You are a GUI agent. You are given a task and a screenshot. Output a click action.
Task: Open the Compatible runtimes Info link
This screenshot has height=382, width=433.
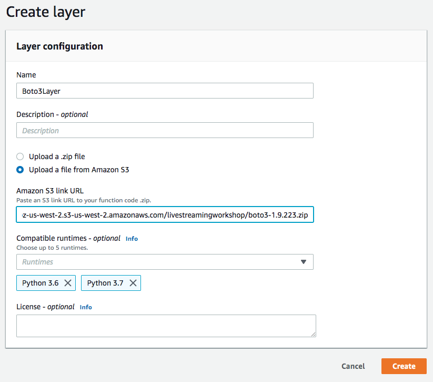132,239
